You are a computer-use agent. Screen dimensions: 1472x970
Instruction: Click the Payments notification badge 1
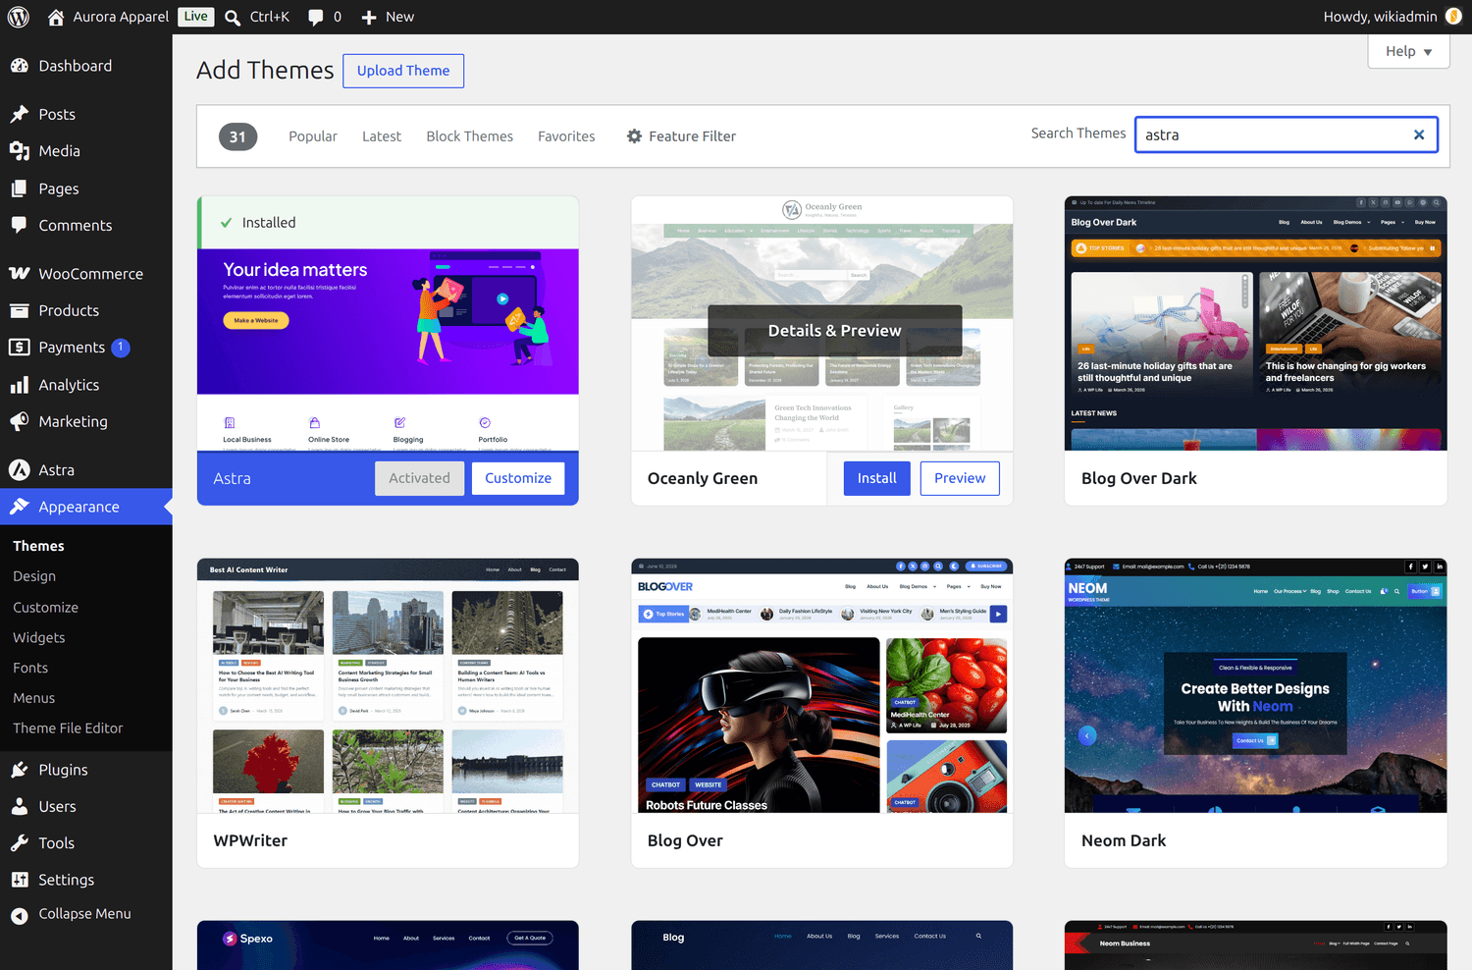click(121, 348)
